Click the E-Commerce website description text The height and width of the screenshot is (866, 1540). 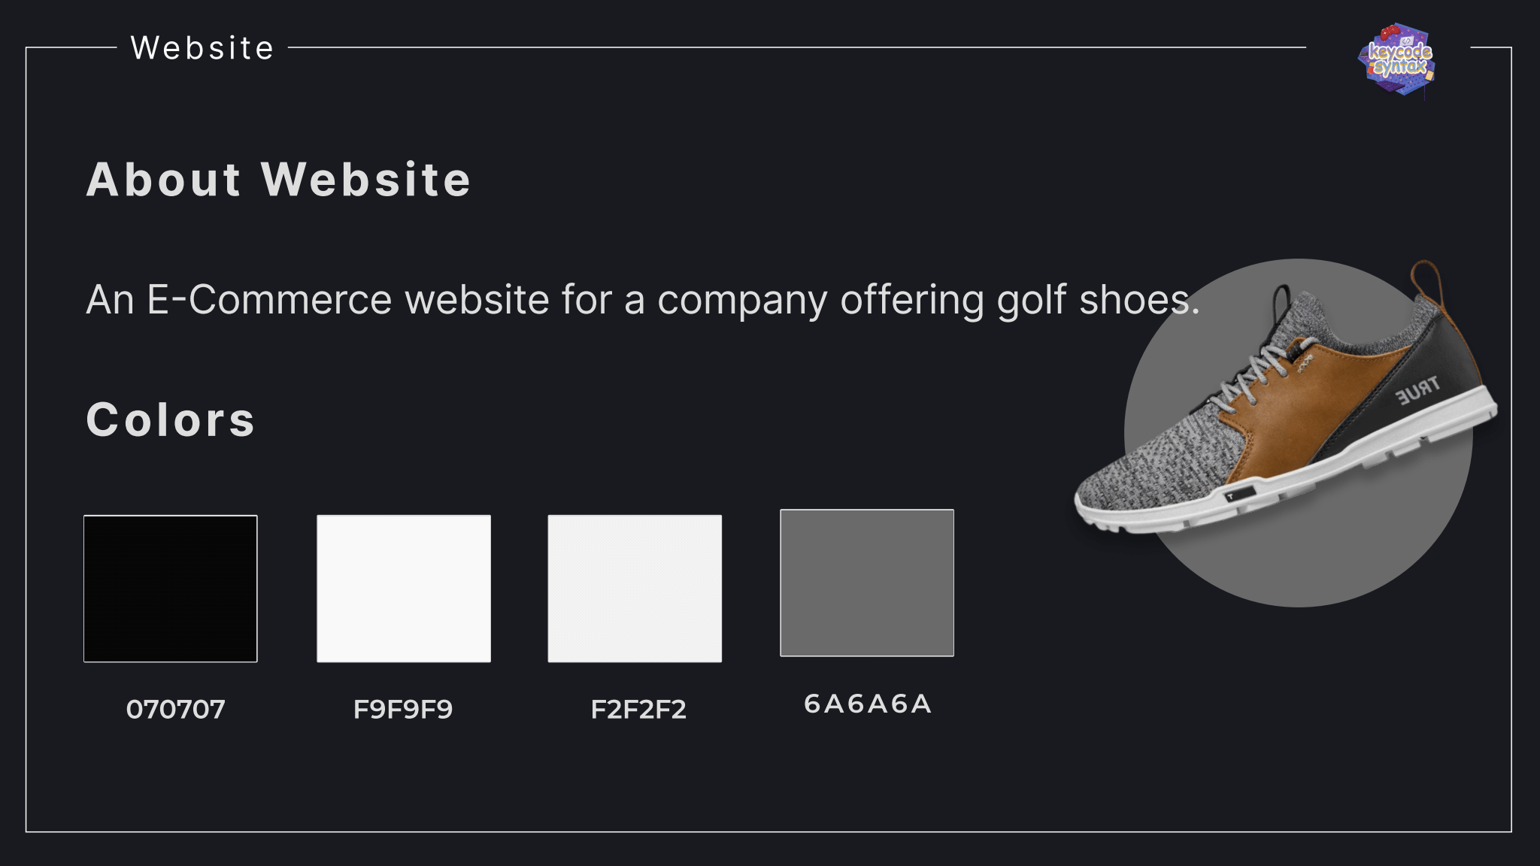click(642, 299)
